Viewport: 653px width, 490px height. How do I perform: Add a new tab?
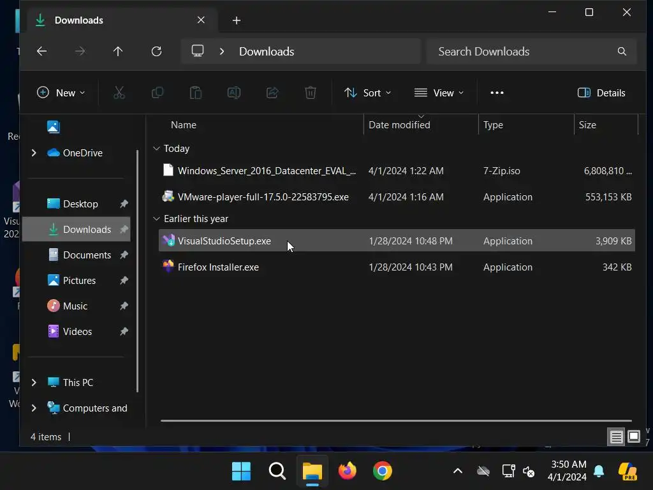[236, 20]
